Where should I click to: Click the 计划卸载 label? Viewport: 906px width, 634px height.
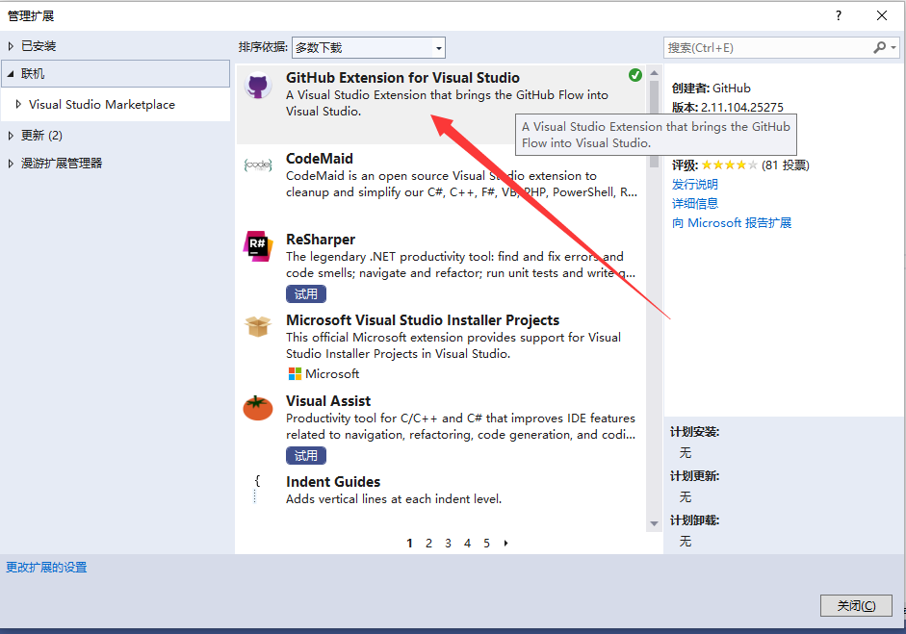(694, 520)
